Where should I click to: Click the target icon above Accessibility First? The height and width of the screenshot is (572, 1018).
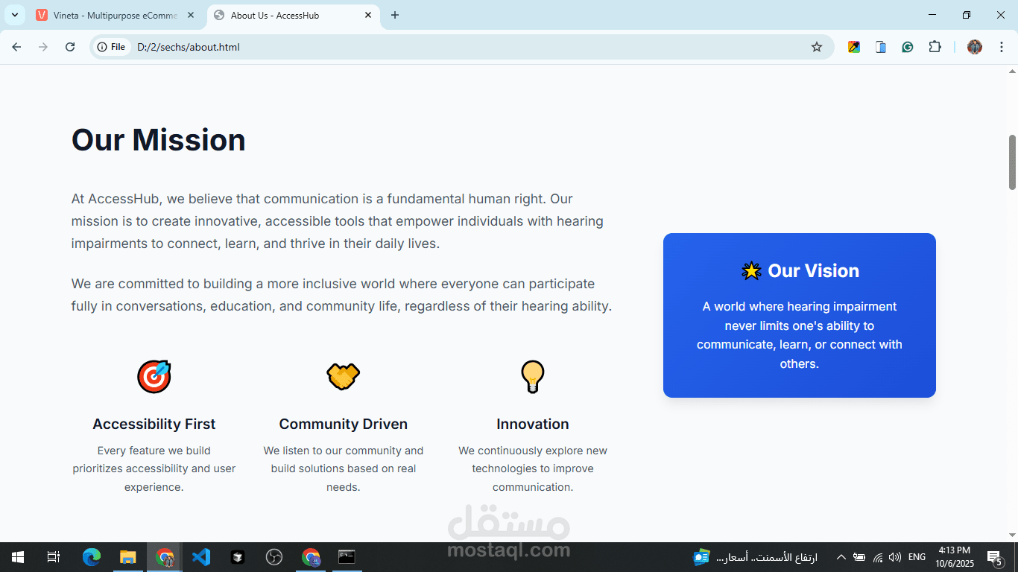click(x=154, y=377)
